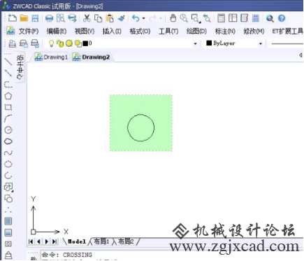This screenshot has width=304, height=261.
Task: Open Print Preview from toolbar
Action: coord(61,18)
